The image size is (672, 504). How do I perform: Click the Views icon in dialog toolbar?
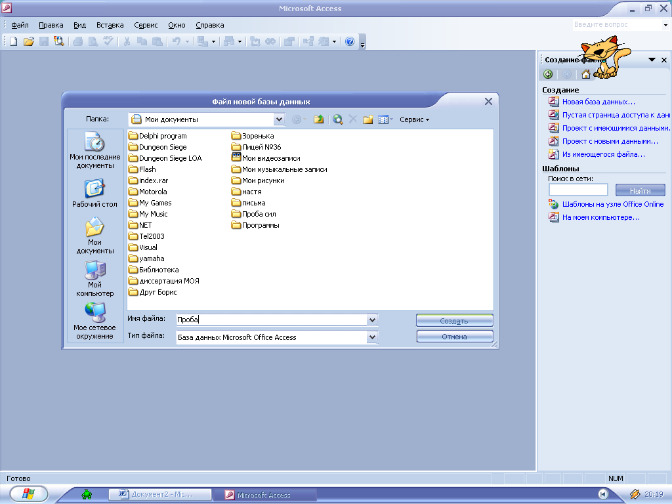(x=383, y=119)
